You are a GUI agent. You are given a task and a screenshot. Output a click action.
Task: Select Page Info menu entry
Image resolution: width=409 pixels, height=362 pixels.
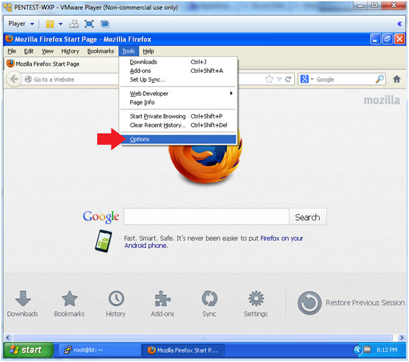click(178, 102)
